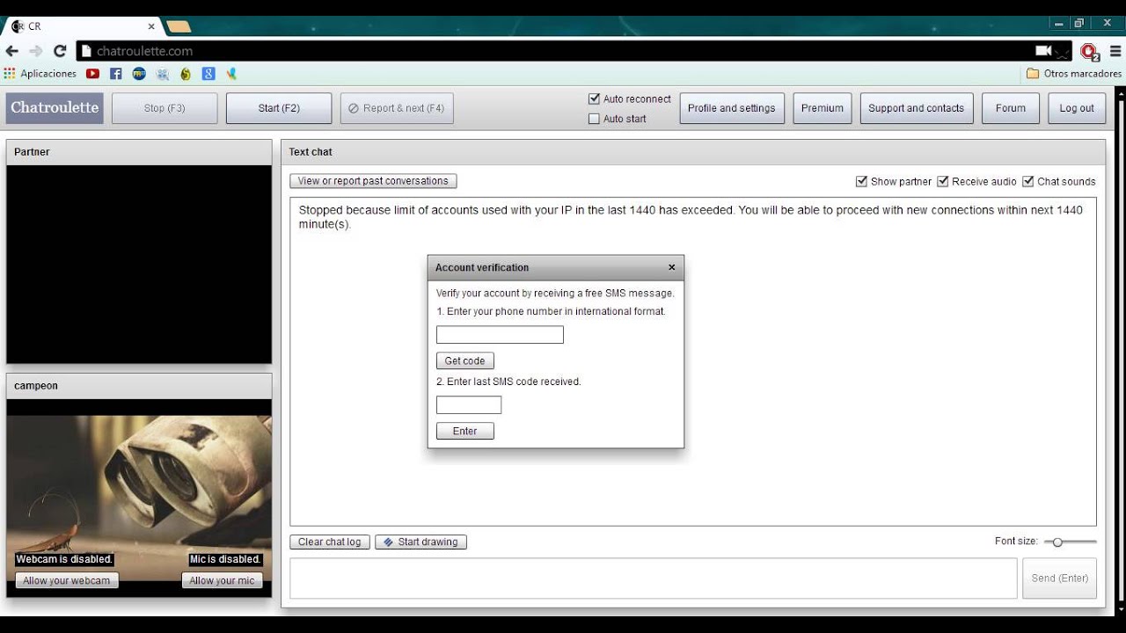Screen dimensions: 1126x633
Task: Click the browser forward arrow
Action: point(36,51)
